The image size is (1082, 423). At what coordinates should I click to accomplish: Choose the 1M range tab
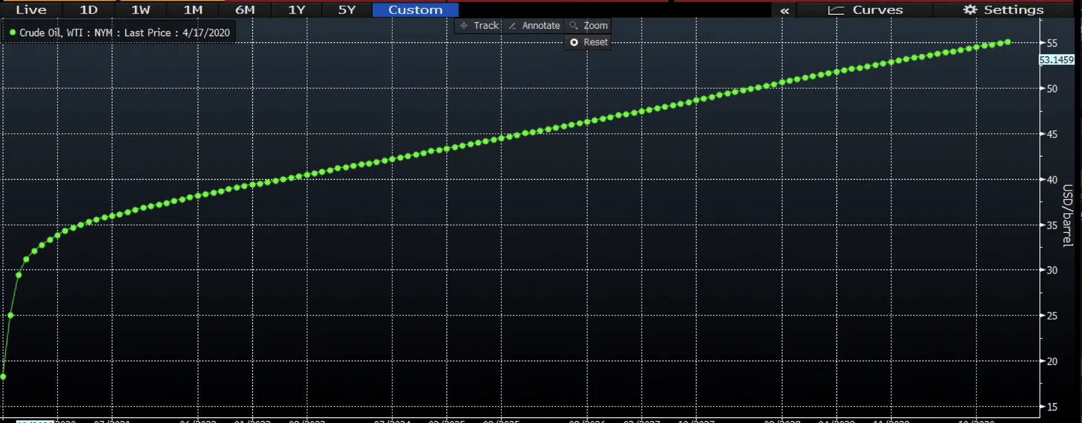click(193, 9)
